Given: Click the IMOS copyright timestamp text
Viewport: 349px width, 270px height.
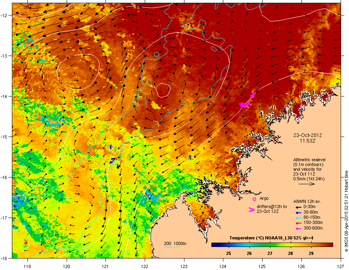Looking at the screenshot, I should tap(346, 211).
